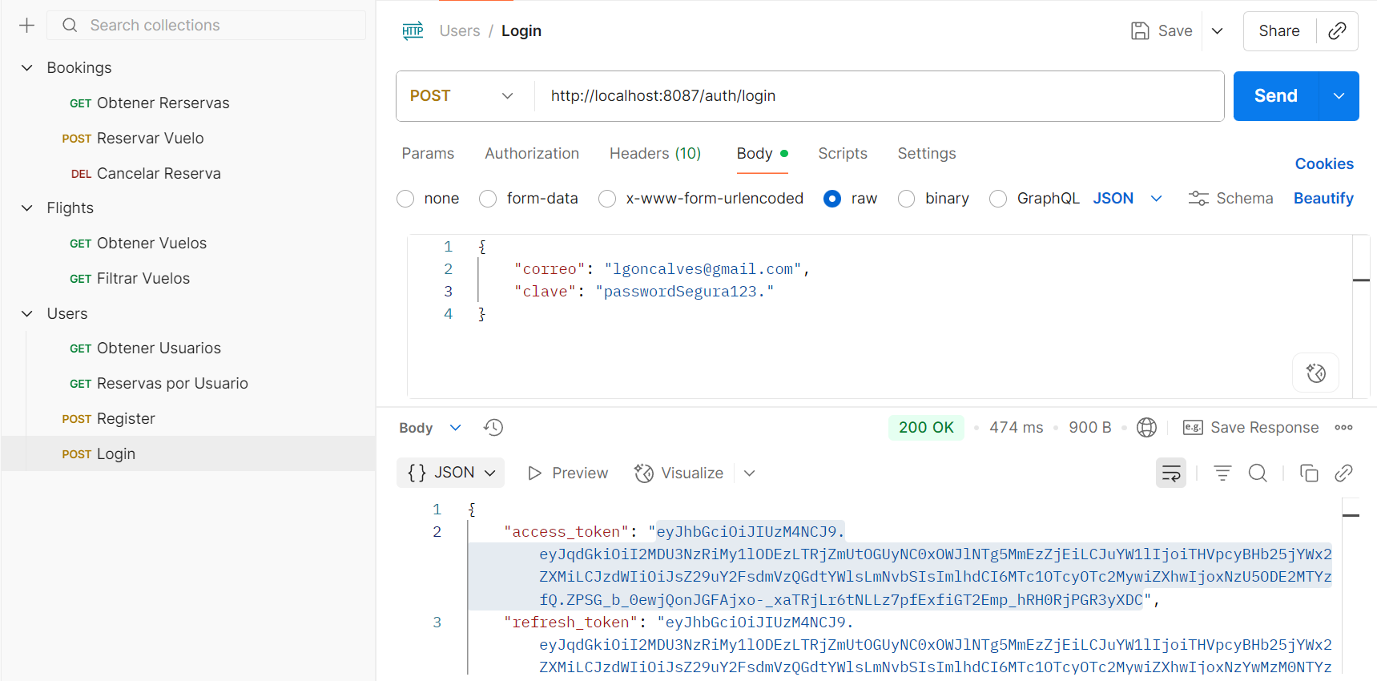Toggle the wrap lines icon in response
Viewport: 1377px width, 681px height.
pyautogui.click(x=1170, y=473)
